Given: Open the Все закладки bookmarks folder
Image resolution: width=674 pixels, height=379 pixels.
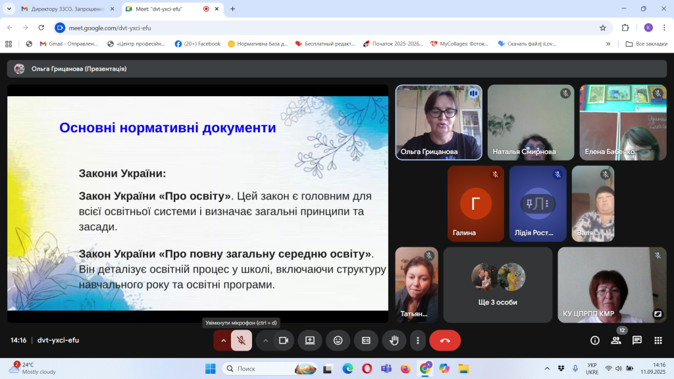Looking at the screenshot, I should coord(646,44).
